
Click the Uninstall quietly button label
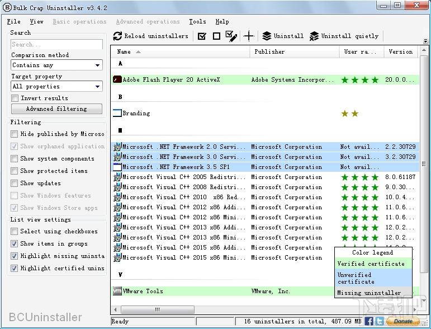tap(349, 36)
